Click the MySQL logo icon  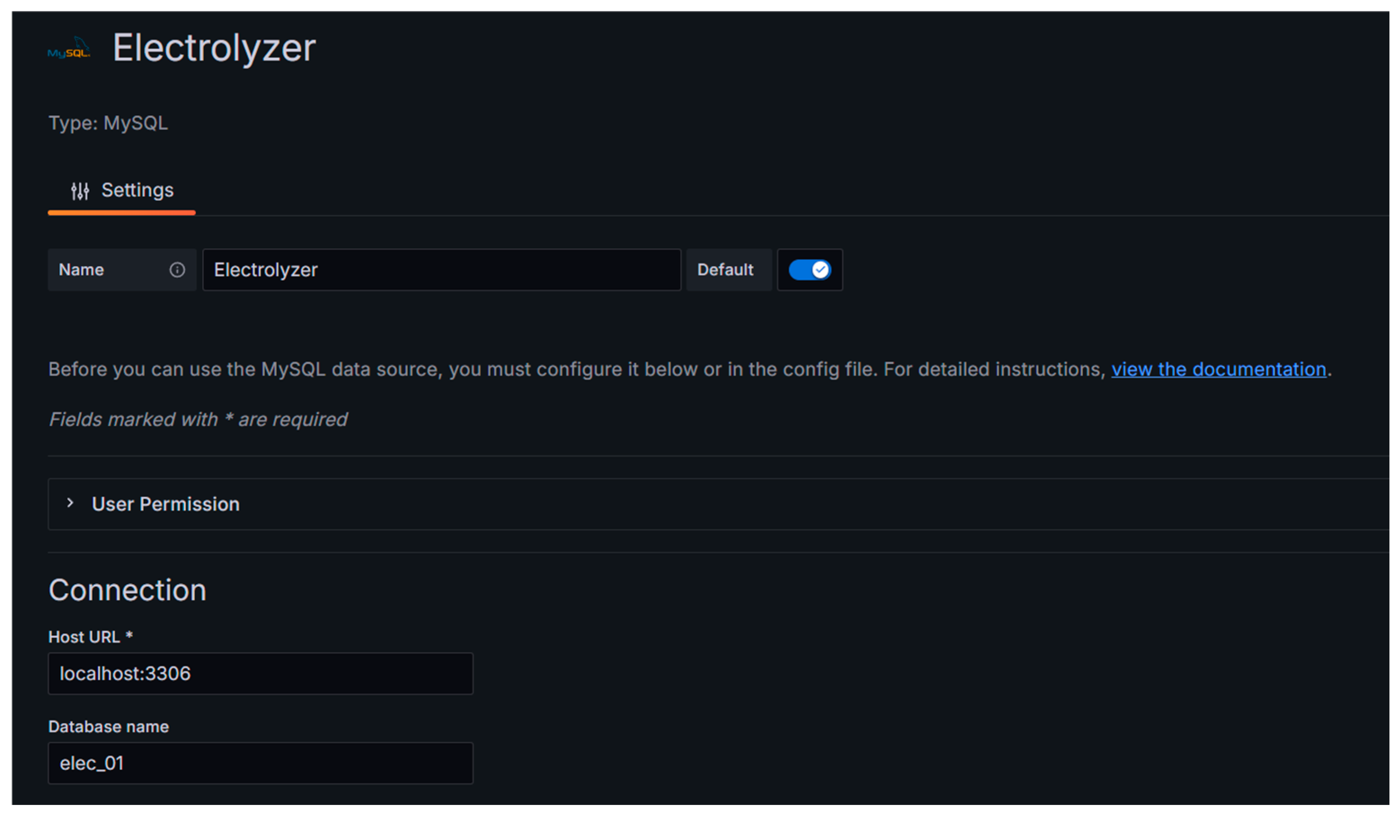coord(69,48)
